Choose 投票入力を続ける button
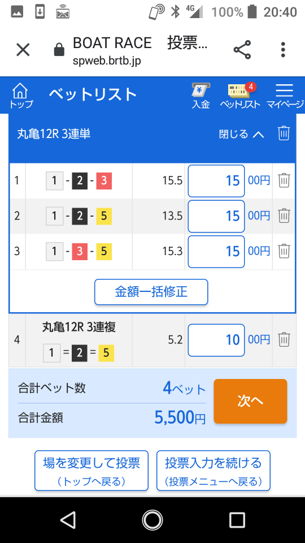Image resolution: width=305 pixels, height=543 pixels. (x=213, y=471)
